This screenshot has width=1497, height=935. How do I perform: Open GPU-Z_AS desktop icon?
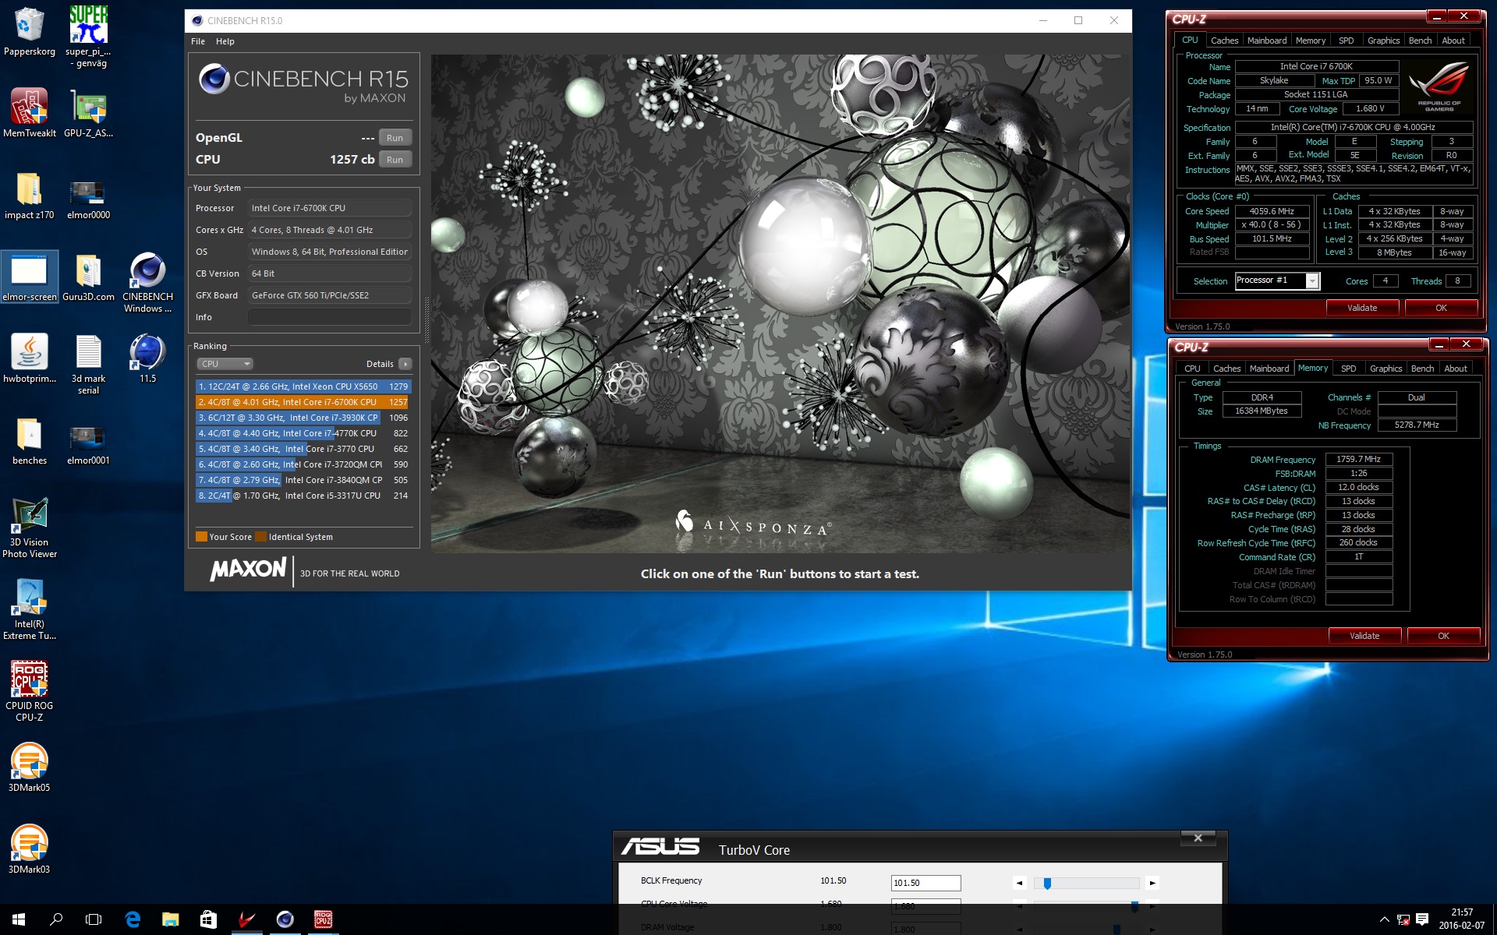click(88, 113)
